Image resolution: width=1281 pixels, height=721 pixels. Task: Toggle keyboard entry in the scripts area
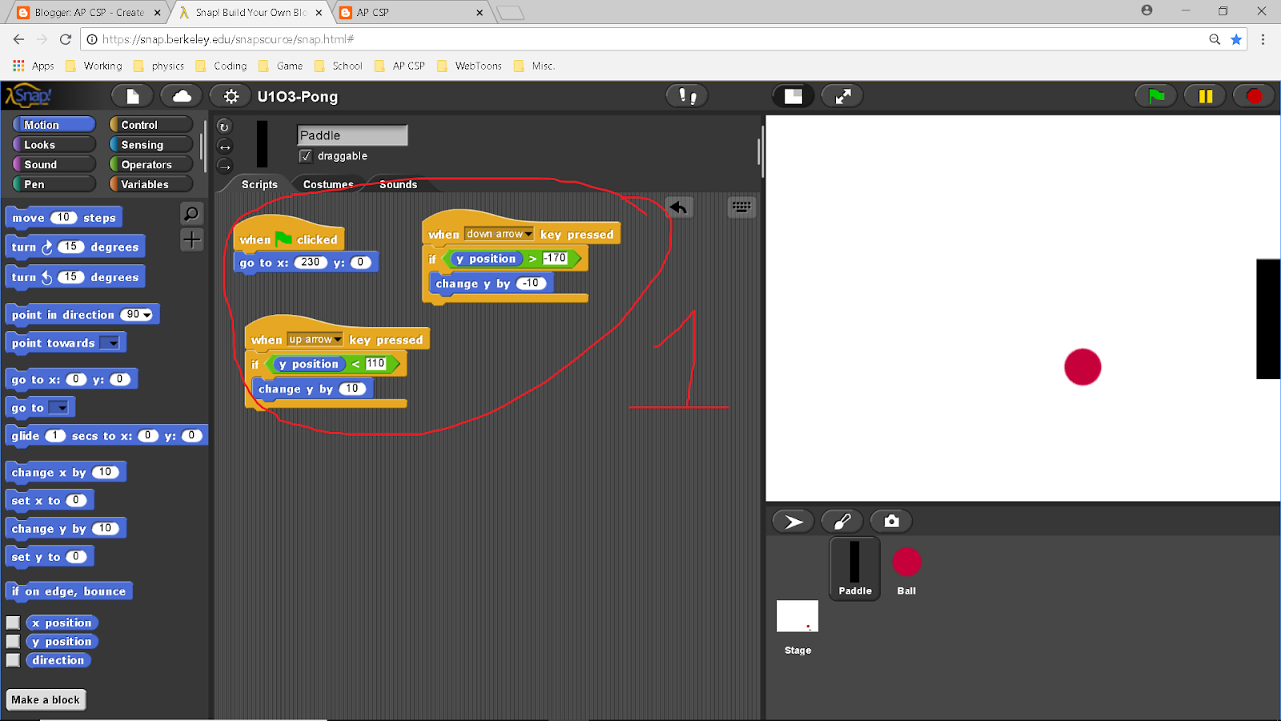[742, 207]
